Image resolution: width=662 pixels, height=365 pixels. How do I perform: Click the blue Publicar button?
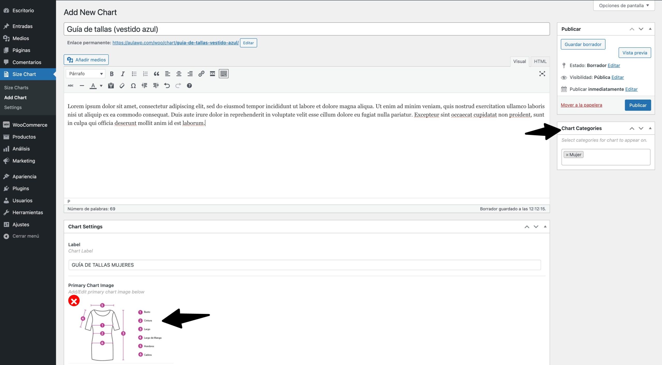point(638,105)
